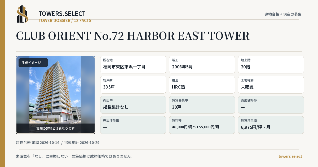Click the 掲載集計 2026-10-29 date

click(x=82, y=143)
